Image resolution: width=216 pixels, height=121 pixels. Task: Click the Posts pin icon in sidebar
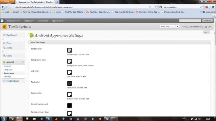[x=4, y=43]
